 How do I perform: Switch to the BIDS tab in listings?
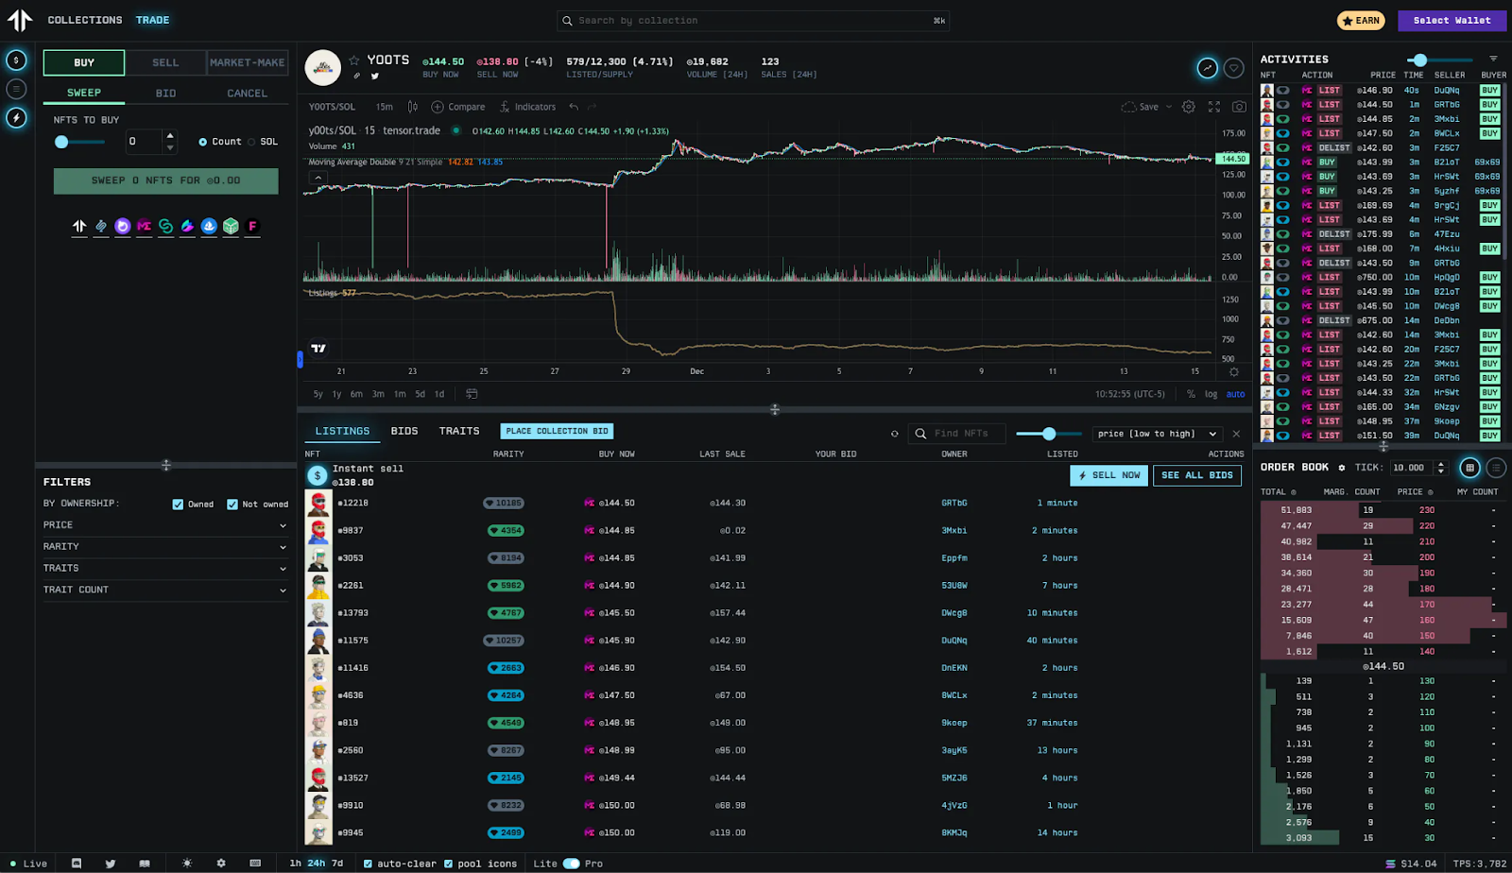point(404,431)
